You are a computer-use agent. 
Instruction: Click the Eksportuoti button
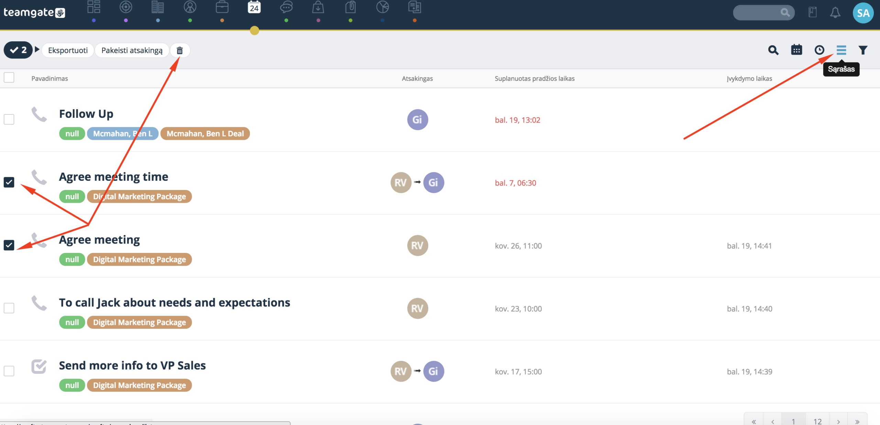point(68,51)
